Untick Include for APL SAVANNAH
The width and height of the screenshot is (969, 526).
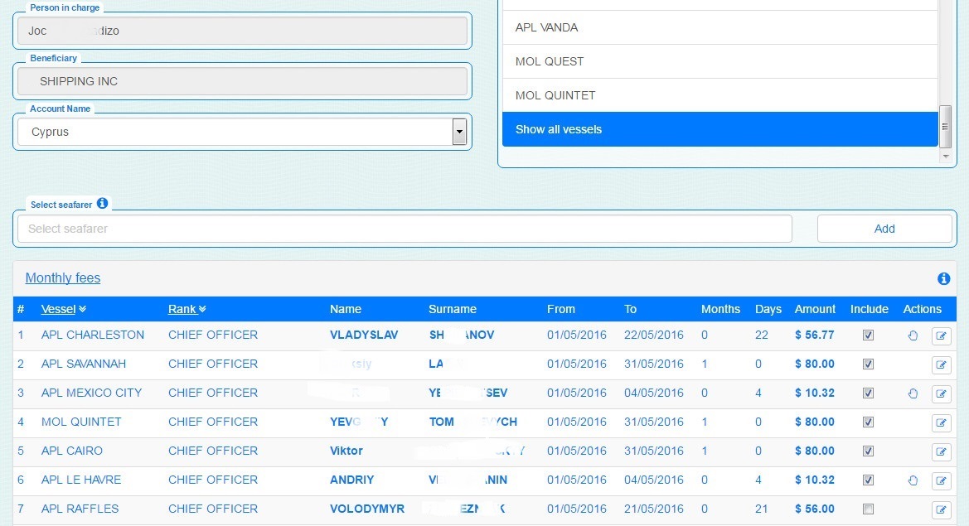click(x=868, y=364)
